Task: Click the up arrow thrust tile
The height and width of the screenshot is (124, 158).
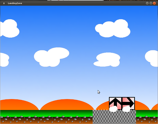Action: [115, 103]
